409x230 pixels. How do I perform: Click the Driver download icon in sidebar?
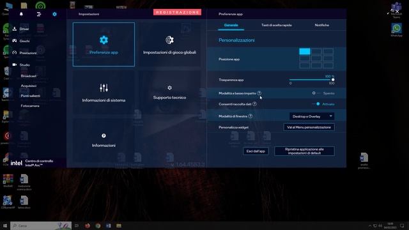click(x=15, y=29)
